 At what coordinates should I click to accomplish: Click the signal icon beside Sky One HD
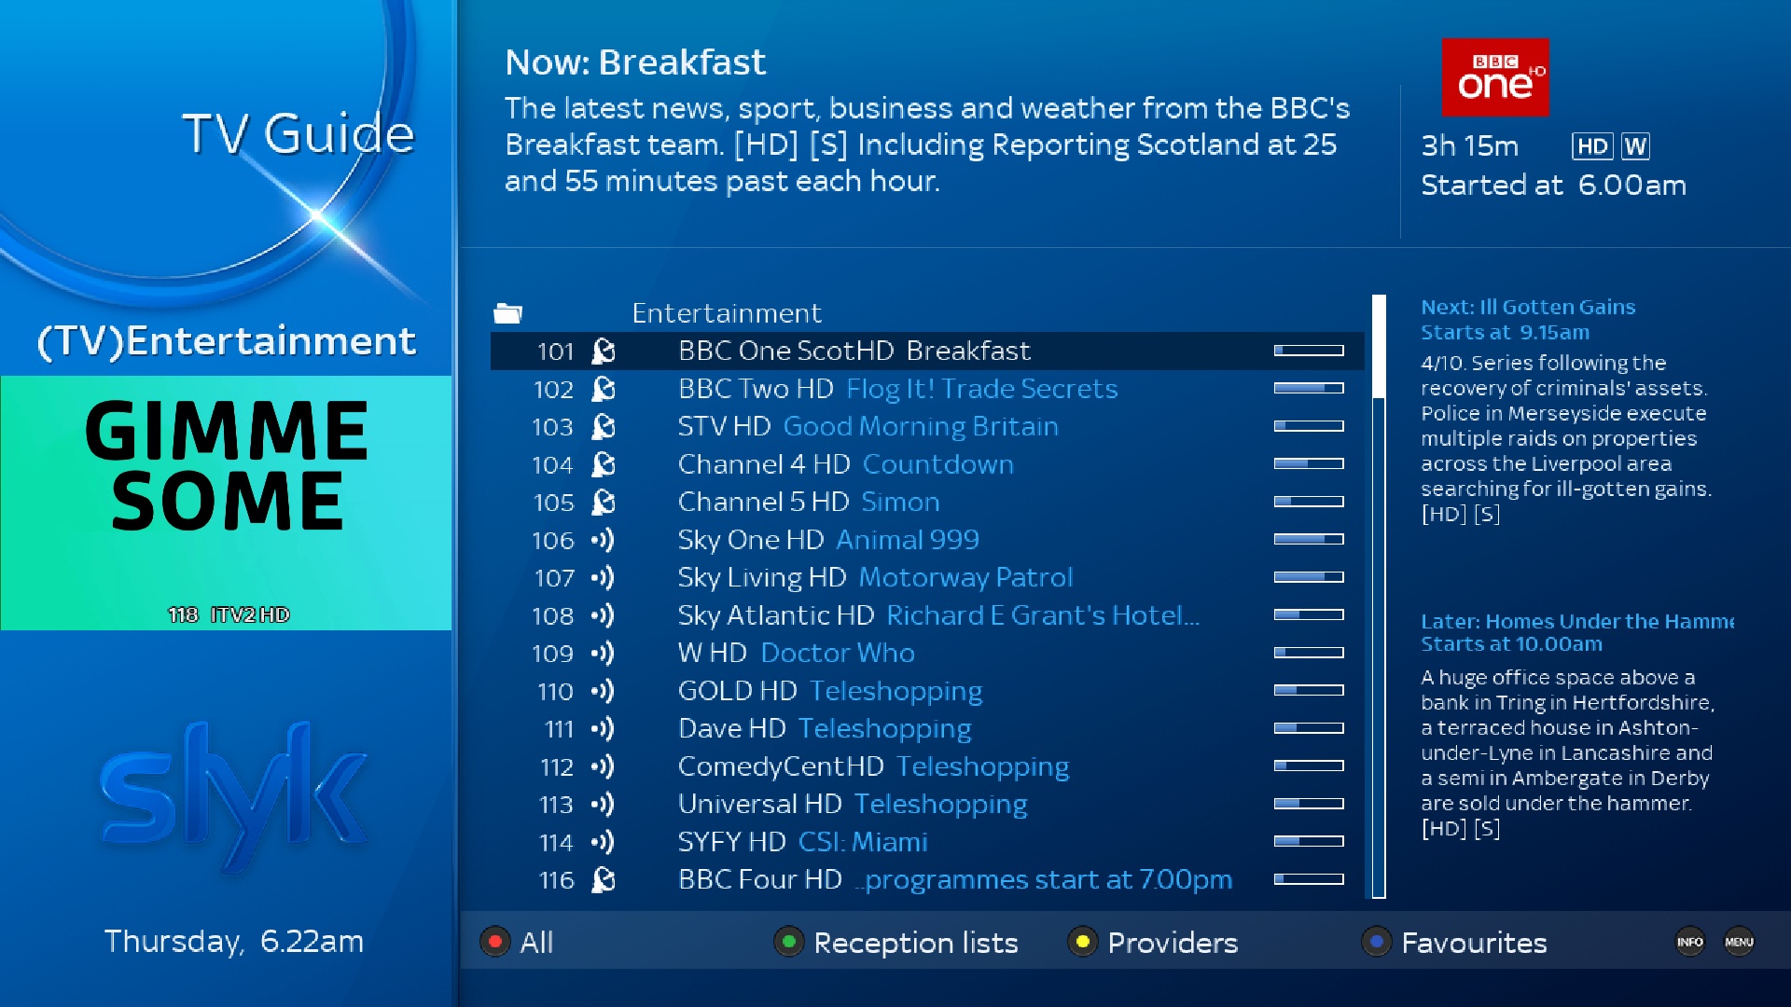(x=603, y=540)
